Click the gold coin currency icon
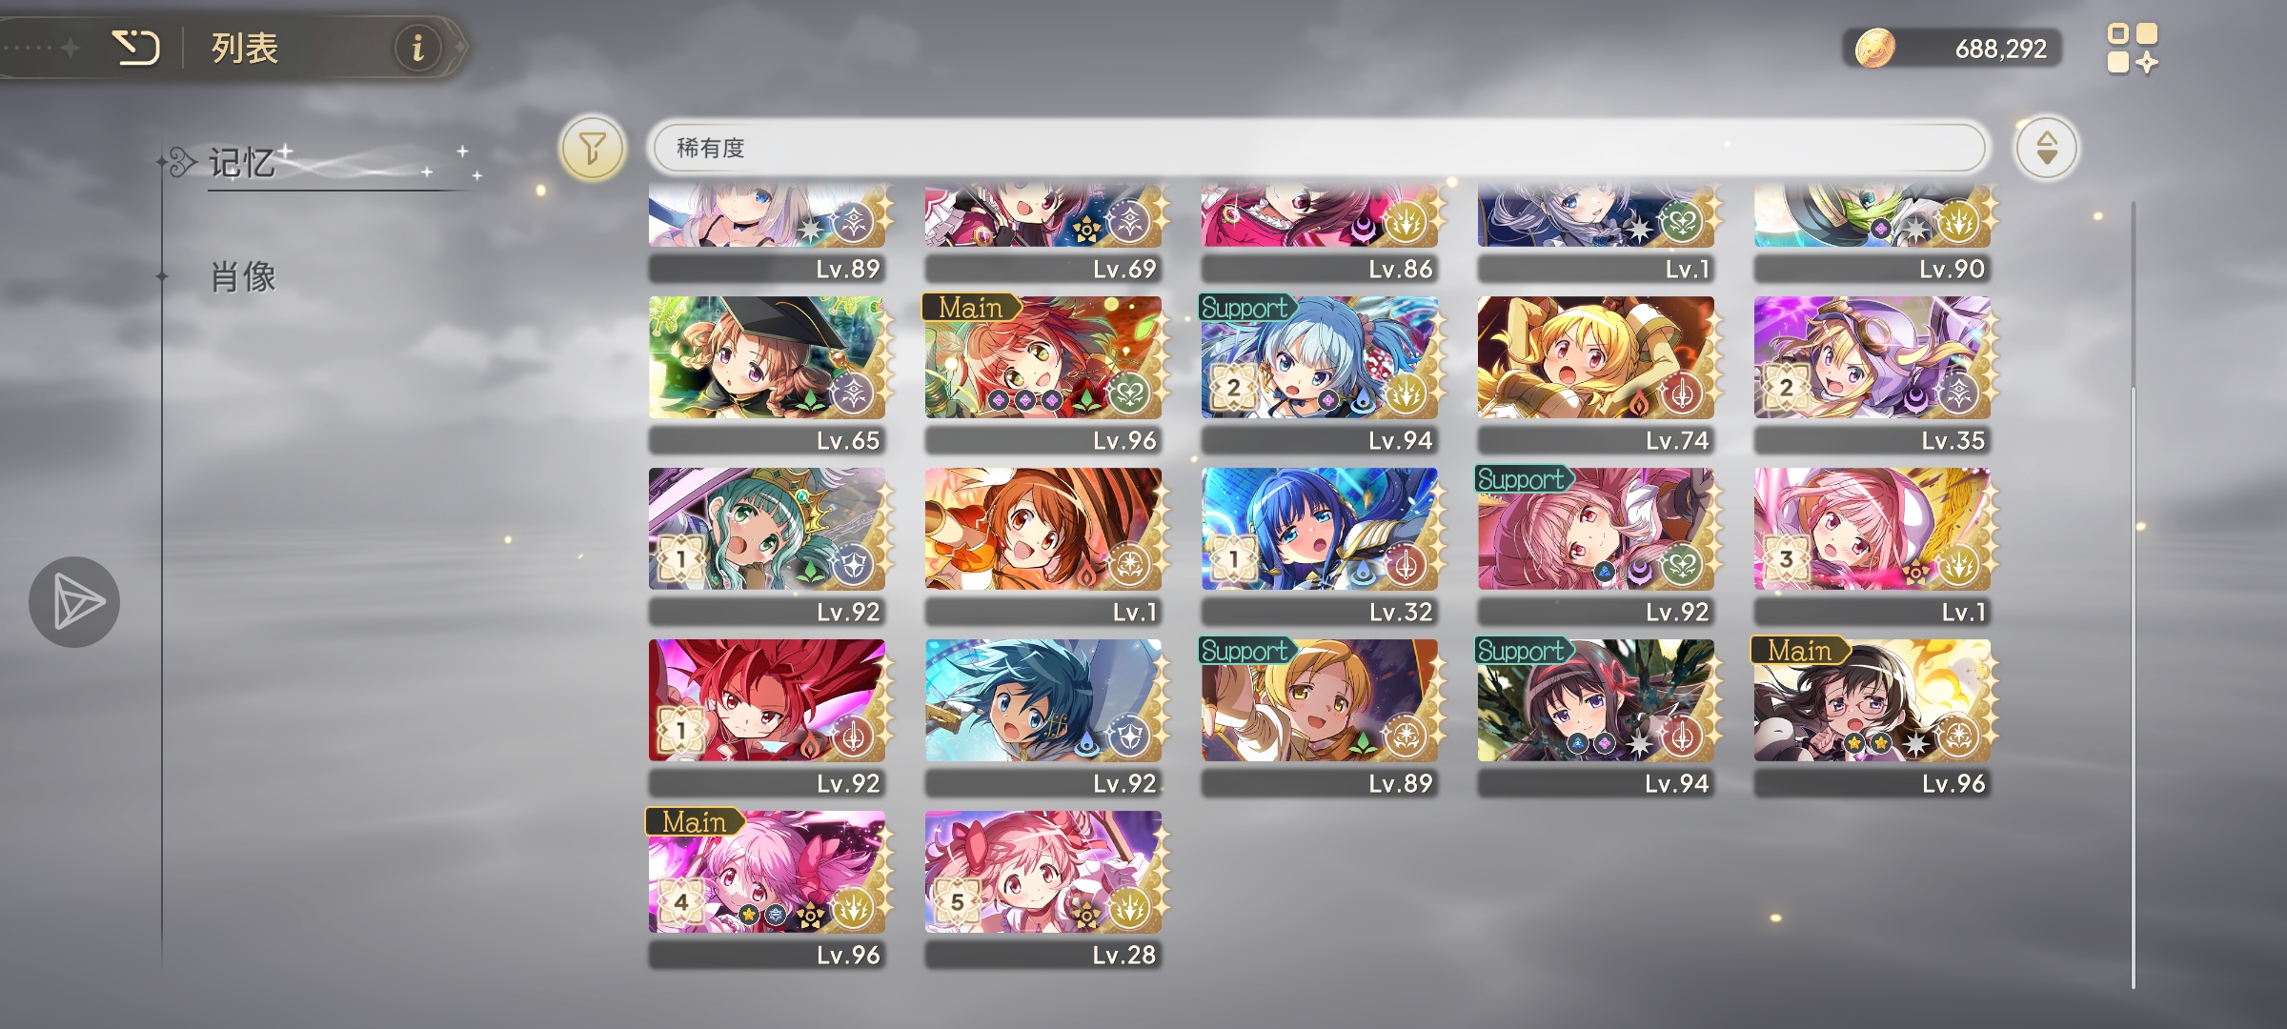The image size is (2287, 1029). click(x=1873, y=48)
